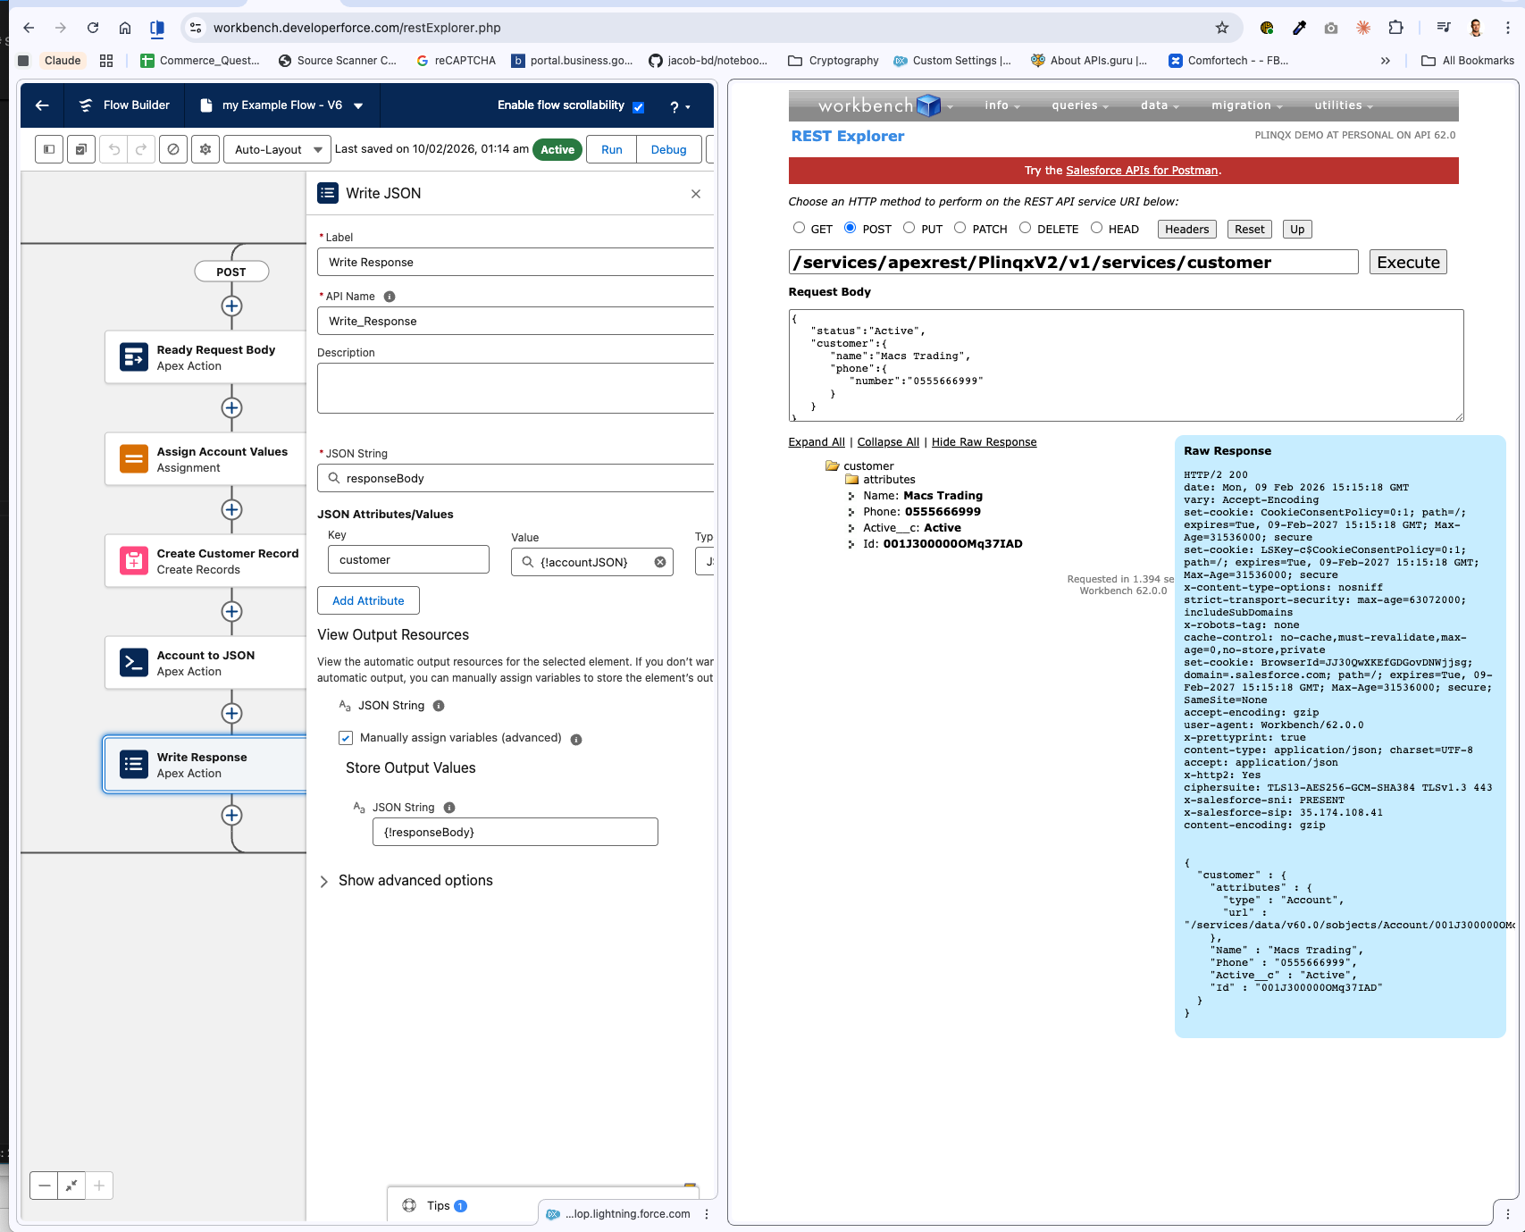Close the Write JSON panel

696,194
